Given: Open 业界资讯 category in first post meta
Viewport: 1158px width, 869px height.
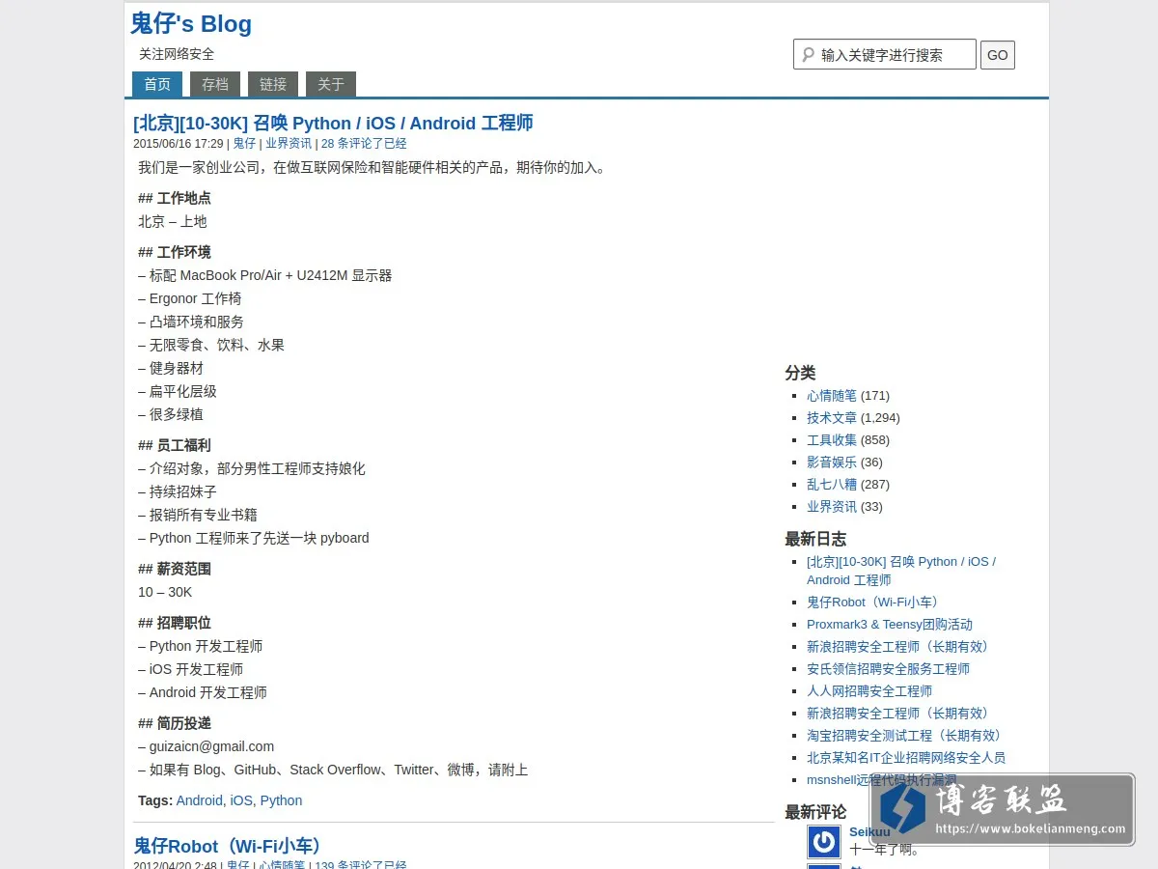Looking at the screenshot, I should (289, 144).
